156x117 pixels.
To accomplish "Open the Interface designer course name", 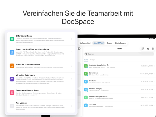I will (98, 96).
